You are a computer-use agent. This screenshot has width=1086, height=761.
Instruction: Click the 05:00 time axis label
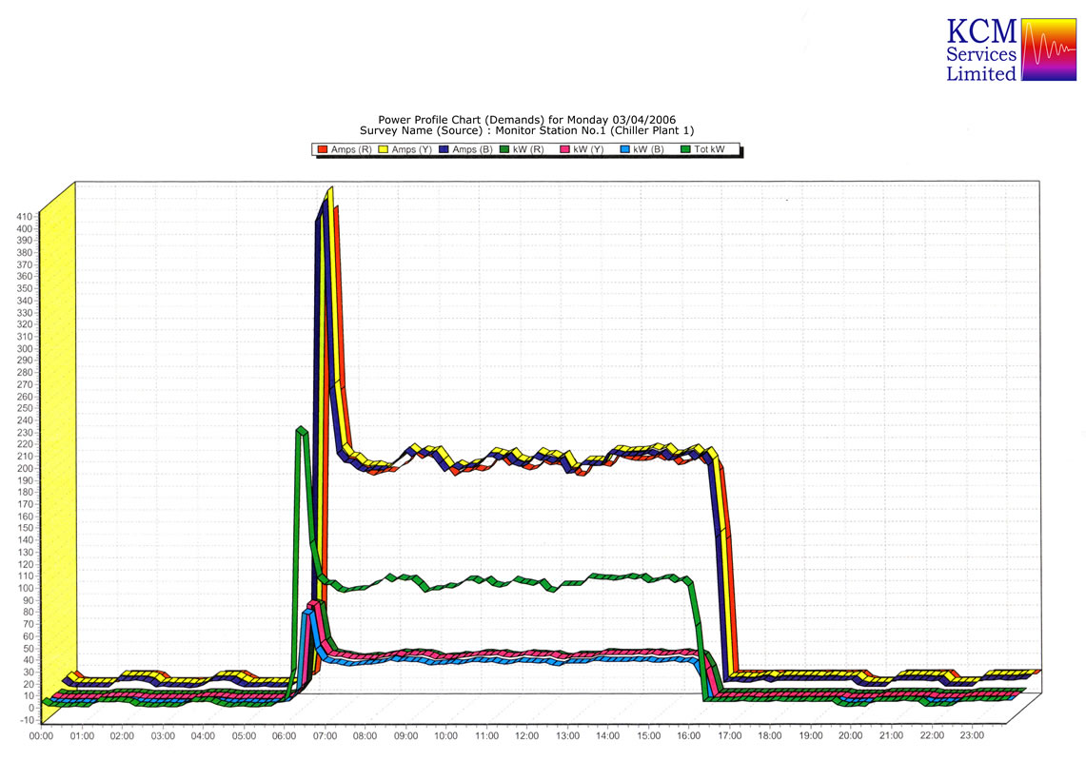[x=244, y=736]
